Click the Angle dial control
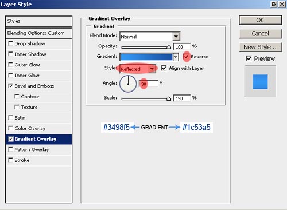 click(128, 84)
